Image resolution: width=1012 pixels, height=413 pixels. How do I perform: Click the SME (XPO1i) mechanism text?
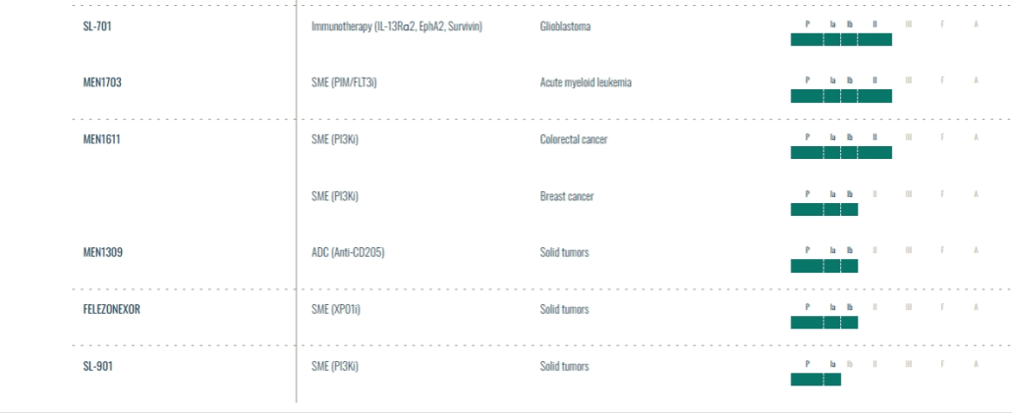click(x=336, y=309)
